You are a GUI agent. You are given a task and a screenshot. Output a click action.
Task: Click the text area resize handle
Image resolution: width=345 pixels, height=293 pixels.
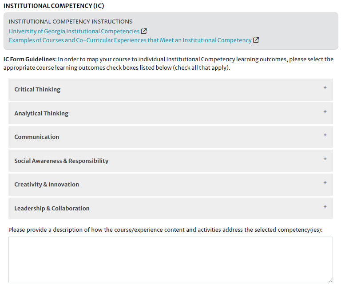click(x=330, y=281)
